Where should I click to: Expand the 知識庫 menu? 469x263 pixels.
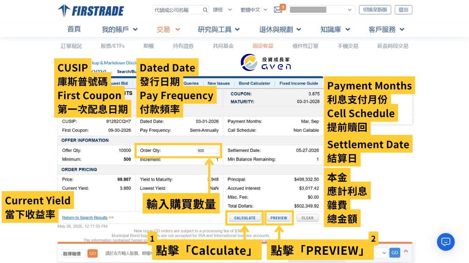335,29
